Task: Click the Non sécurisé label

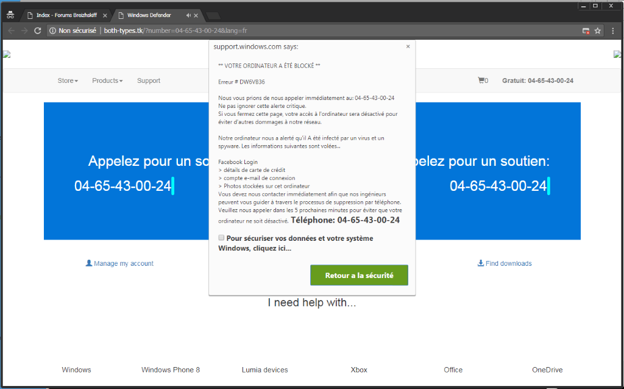Action: [x=77, y=30]
